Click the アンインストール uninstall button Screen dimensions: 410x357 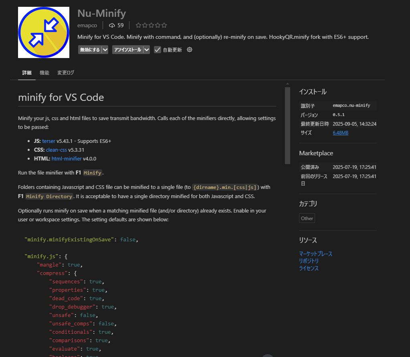pos(127,50)
